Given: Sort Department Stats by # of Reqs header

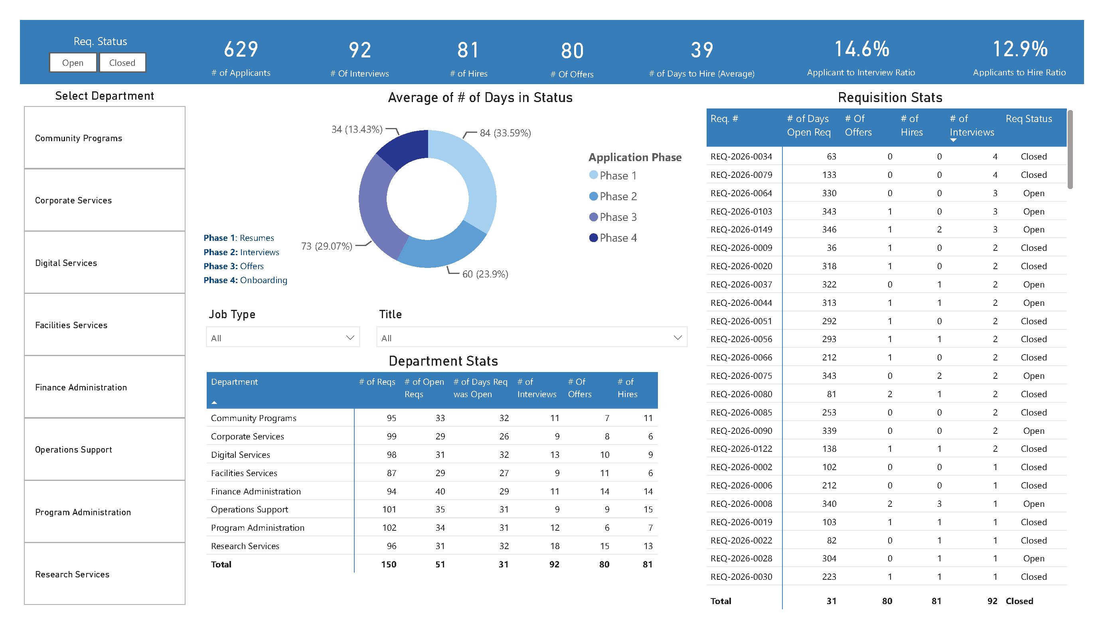Looking at the screenshot, I should (x=377, y=382).
